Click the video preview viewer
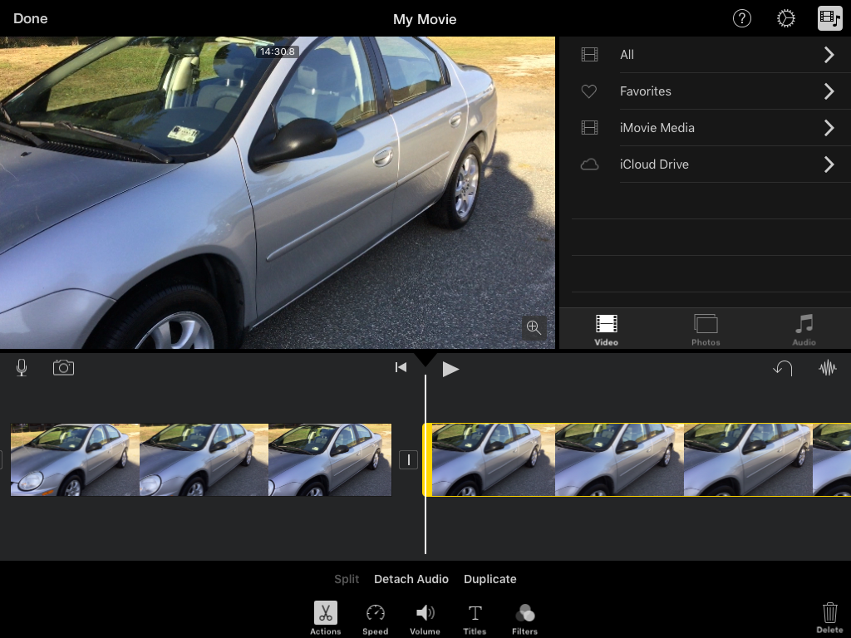The image size is (851, 638). 278,193
